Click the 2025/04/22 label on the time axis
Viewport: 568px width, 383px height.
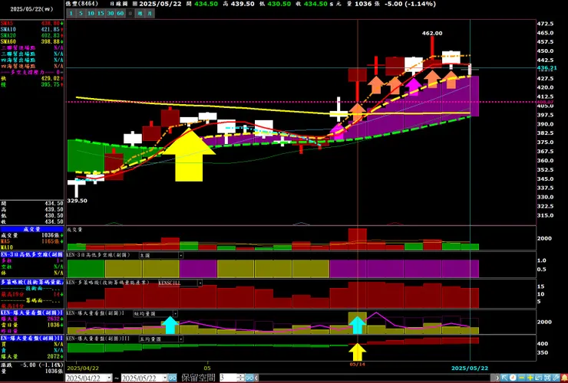click(83, 368)
